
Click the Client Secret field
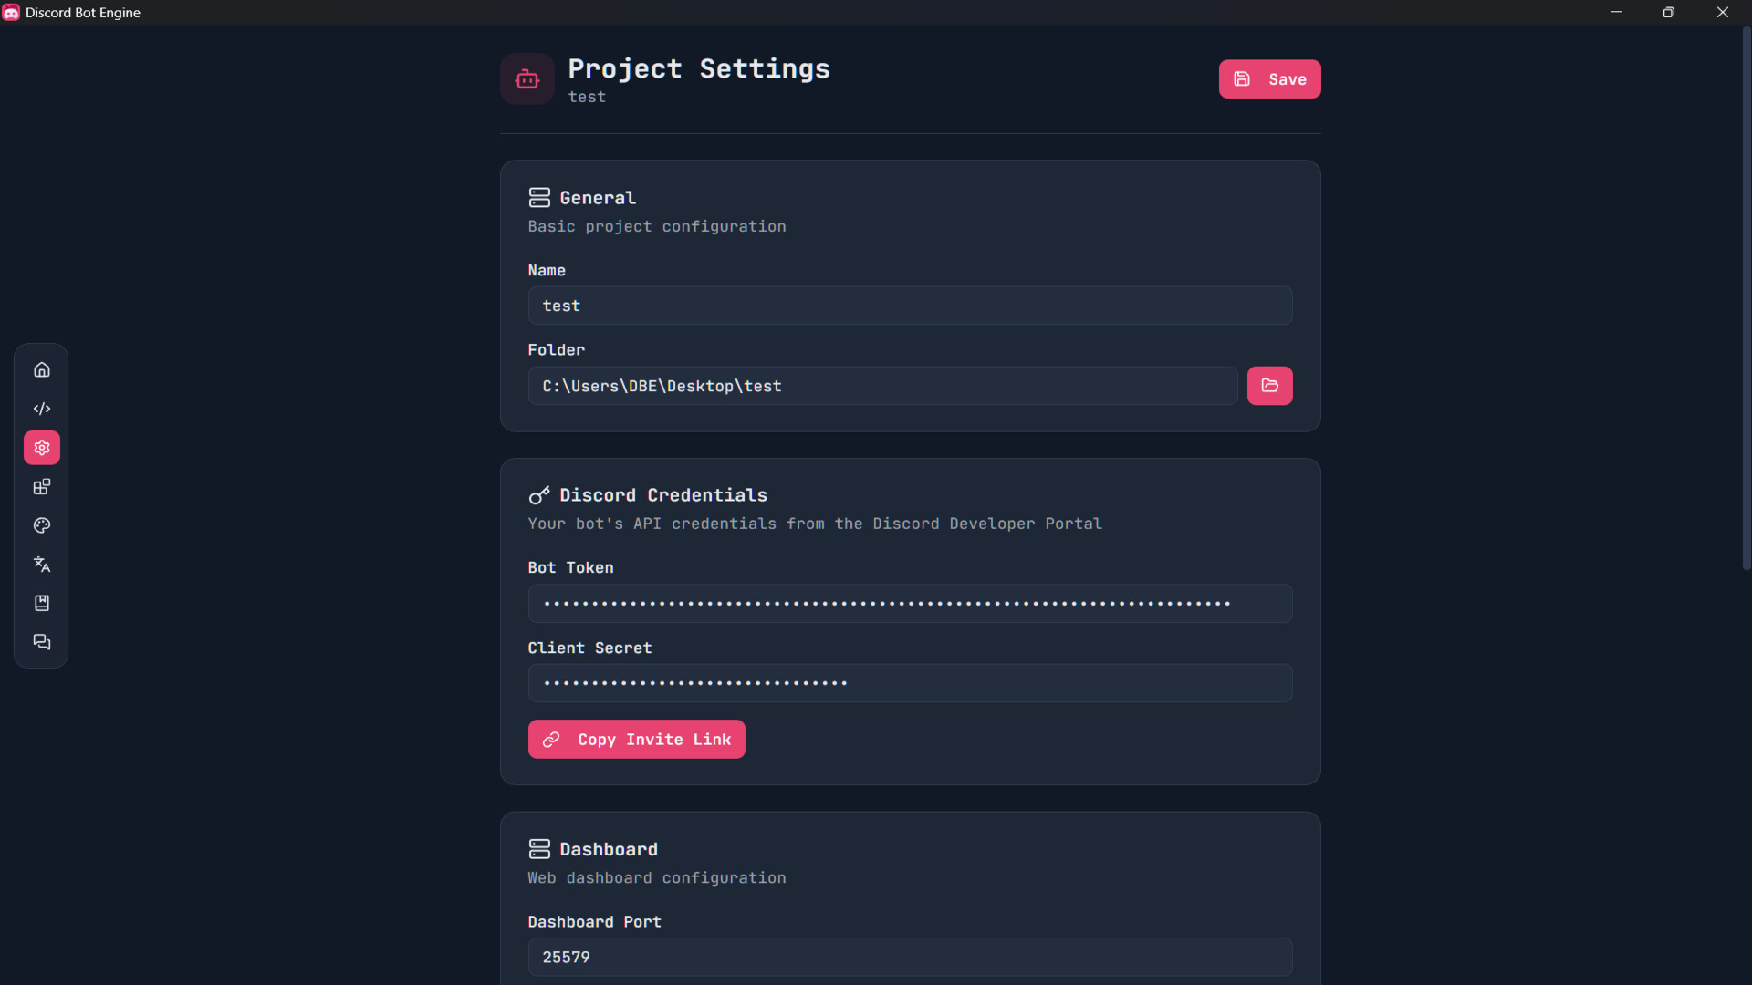pos(910,683)
